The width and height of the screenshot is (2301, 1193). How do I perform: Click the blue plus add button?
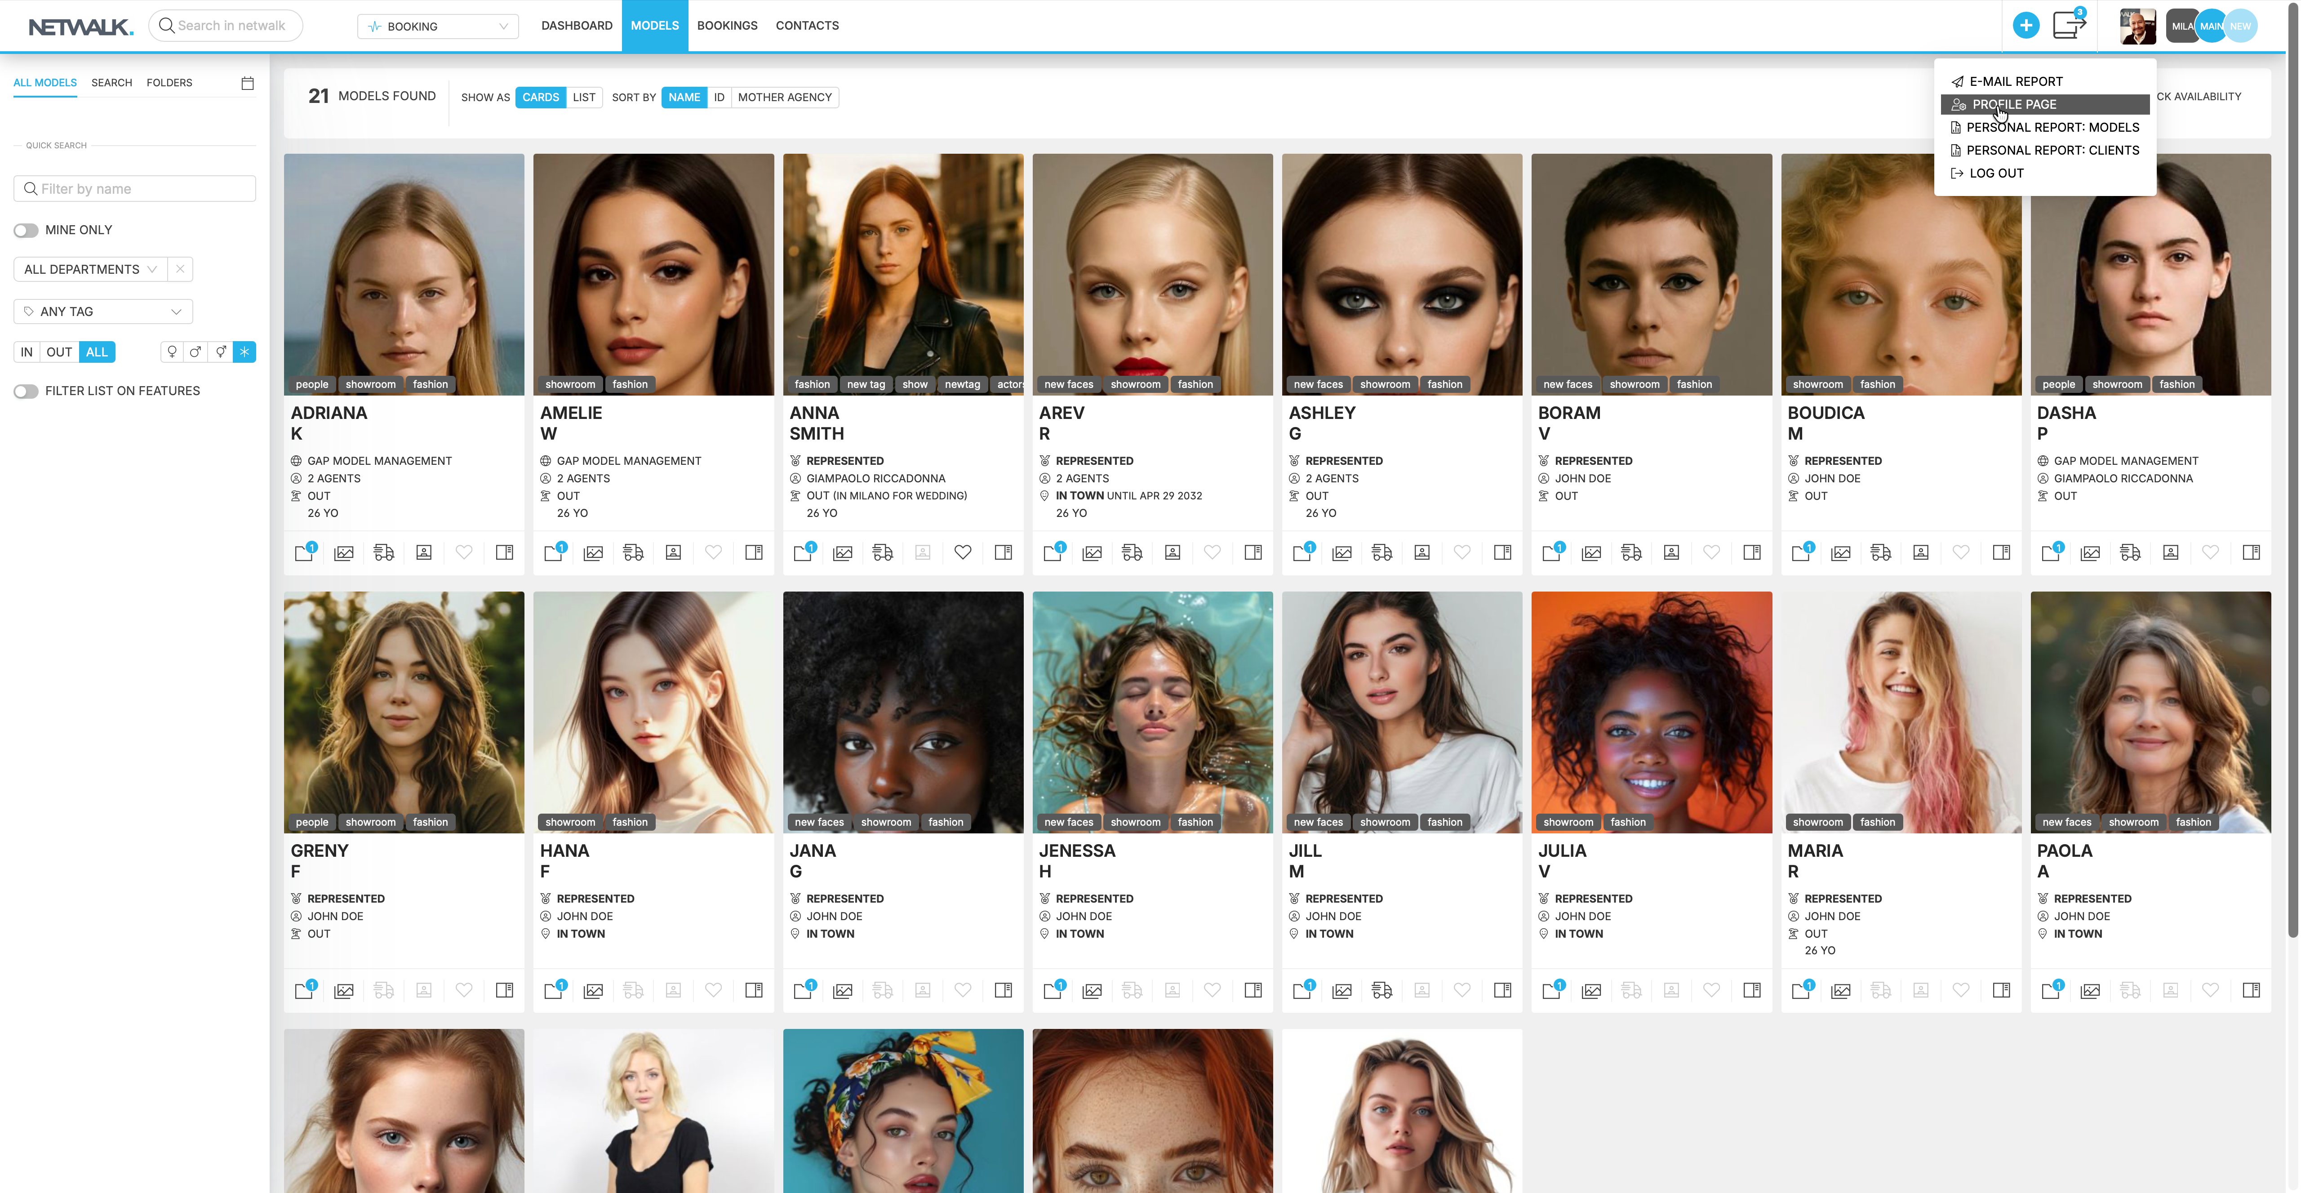click(2025, 26)
